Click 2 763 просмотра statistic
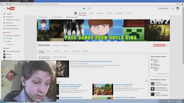 click(x=57, y=17)
